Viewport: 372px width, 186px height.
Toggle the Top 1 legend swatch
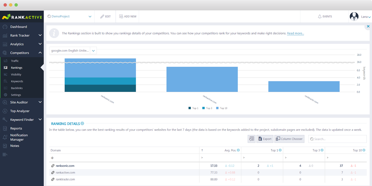coord(190,108)
